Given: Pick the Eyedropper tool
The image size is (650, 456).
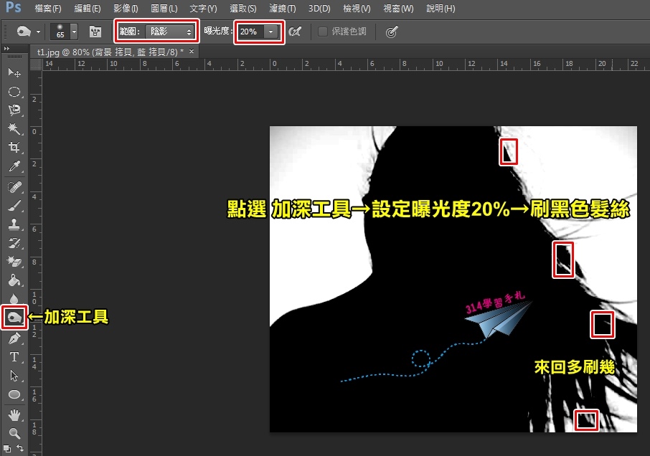Looking at the screenshot, I should [x=14, y=166].
